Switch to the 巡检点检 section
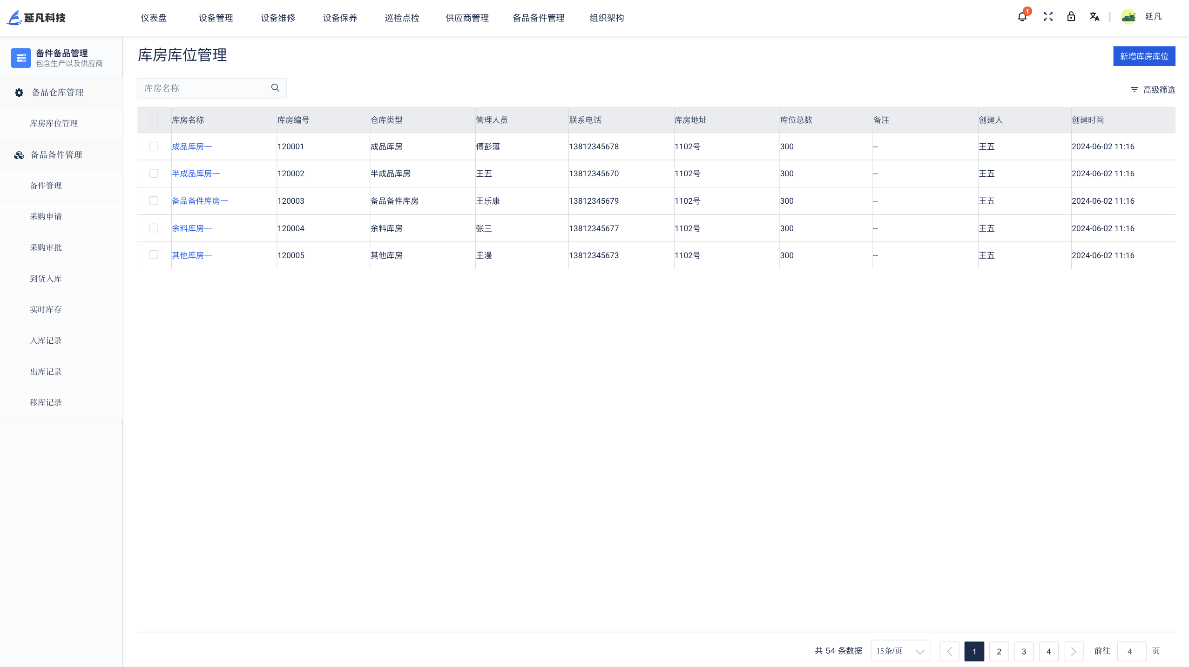Screen dimensions: 1189x667 pyautogui.click(x=401, y=18)
